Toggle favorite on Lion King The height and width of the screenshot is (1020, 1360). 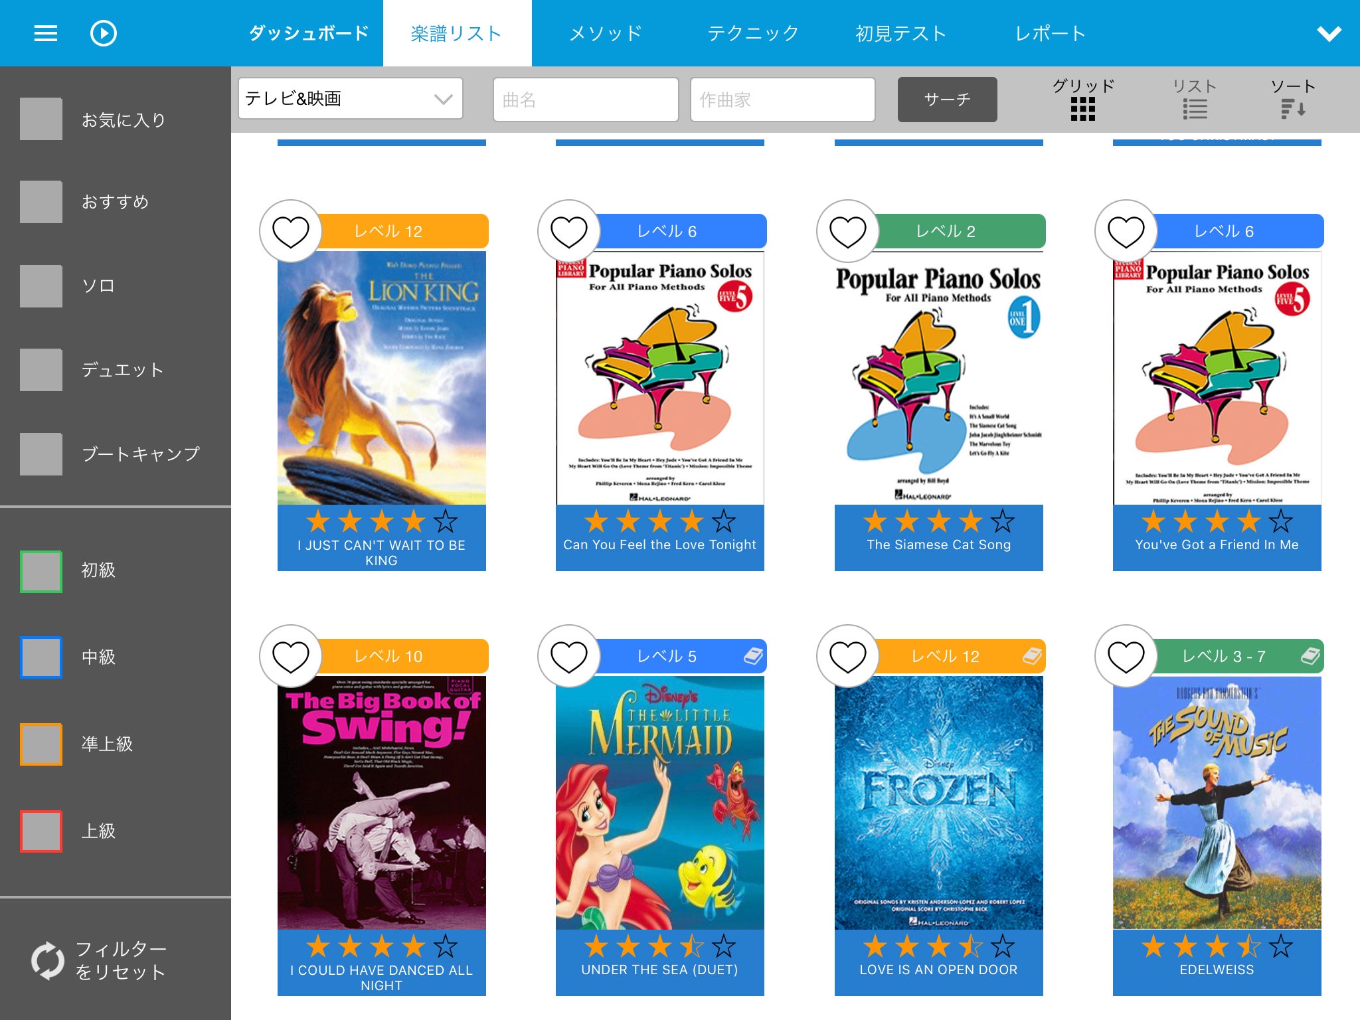[x=292, y=230]
